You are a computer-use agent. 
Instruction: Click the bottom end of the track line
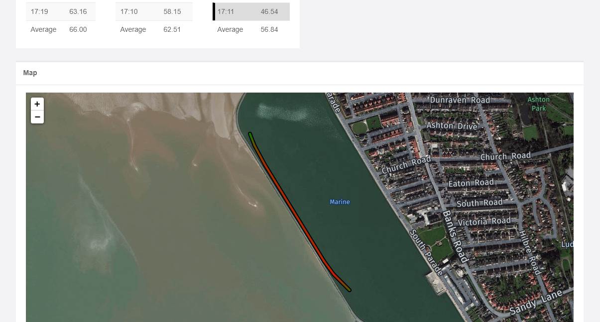coord(349,289)
